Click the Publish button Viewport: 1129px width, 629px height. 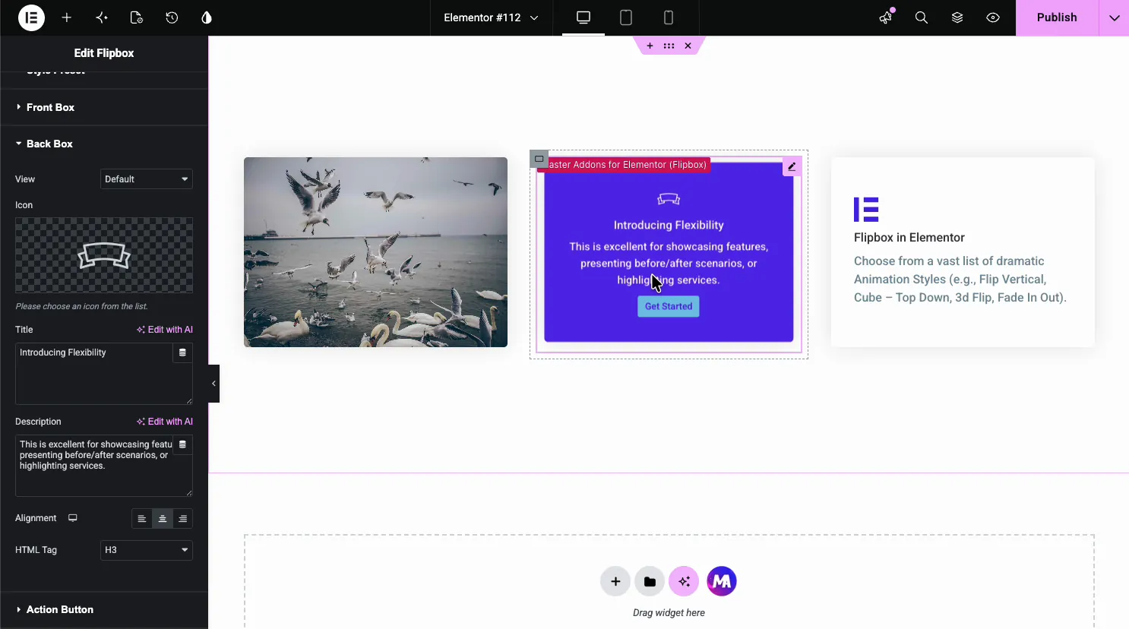[1057, 17]
